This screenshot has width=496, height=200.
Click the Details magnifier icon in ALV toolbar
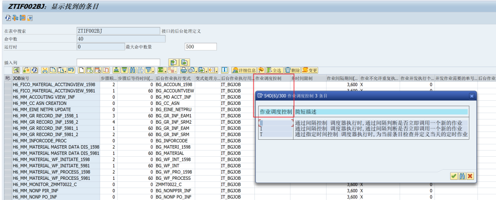(16, 70)
